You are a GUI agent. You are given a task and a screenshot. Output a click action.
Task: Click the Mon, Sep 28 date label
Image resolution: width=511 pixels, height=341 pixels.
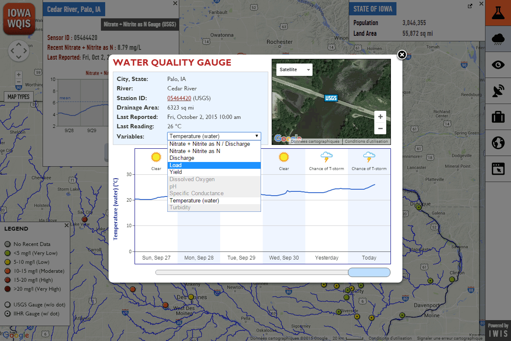(199, 258)
